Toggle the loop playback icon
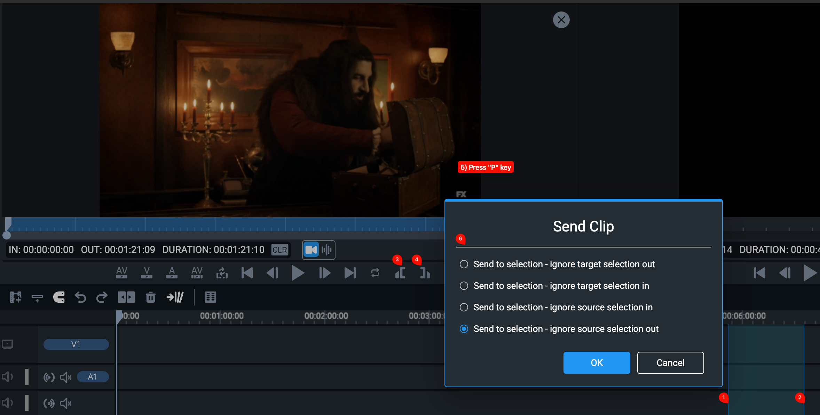This screenshot has width=820, height=415. (x=375, y=273)
